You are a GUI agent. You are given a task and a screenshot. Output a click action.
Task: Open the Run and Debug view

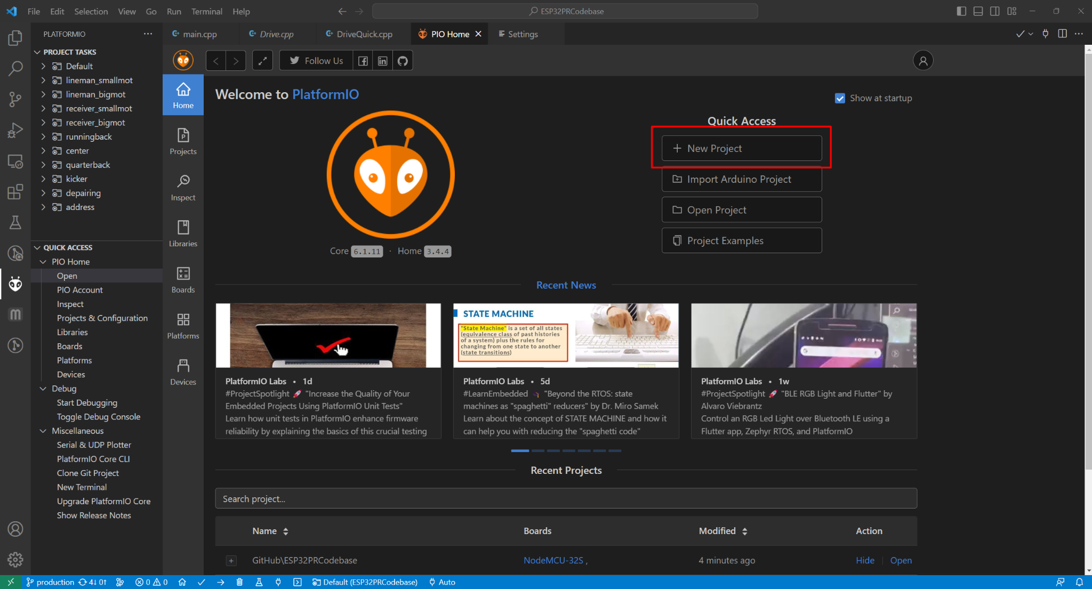15,130
